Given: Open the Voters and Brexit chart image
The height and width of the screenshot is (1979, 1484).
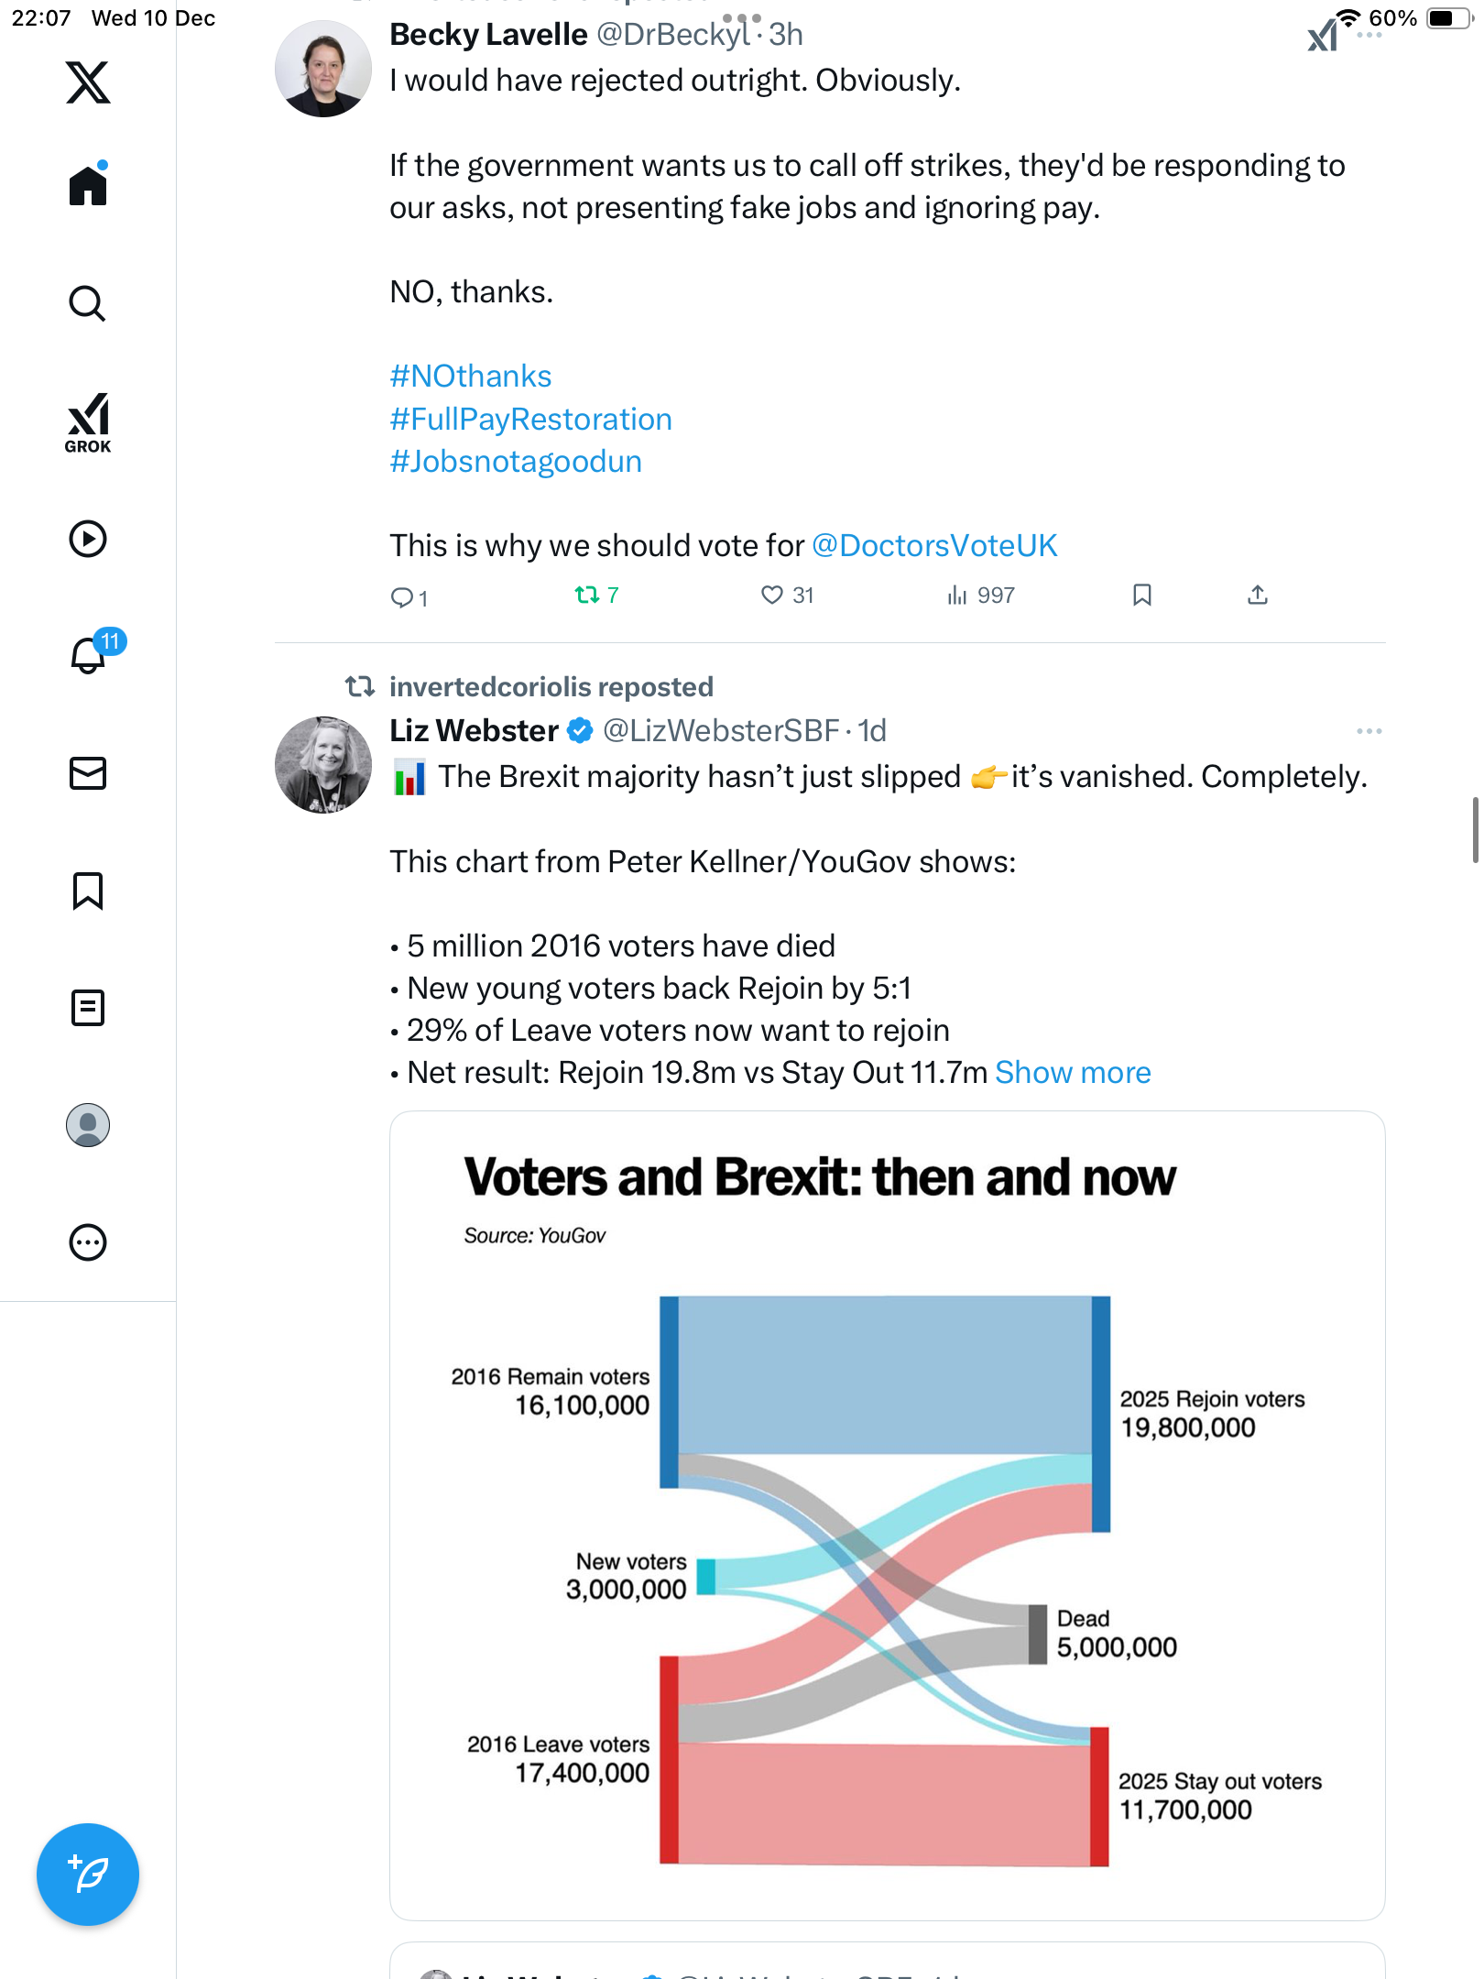Looking at the screenshot, I should point(887,1515).
